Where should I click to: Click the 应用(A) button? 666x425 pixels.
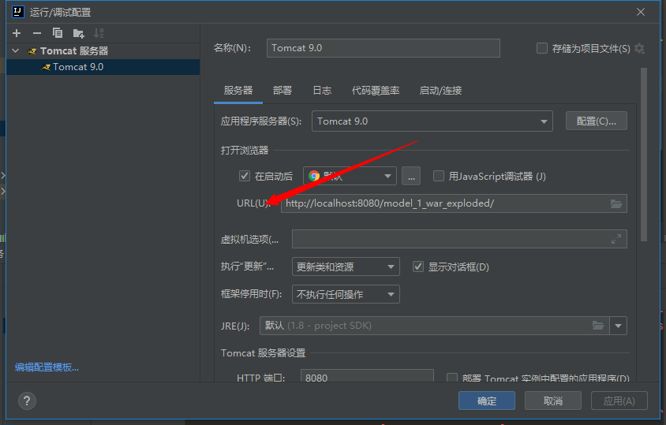(619, 401)
